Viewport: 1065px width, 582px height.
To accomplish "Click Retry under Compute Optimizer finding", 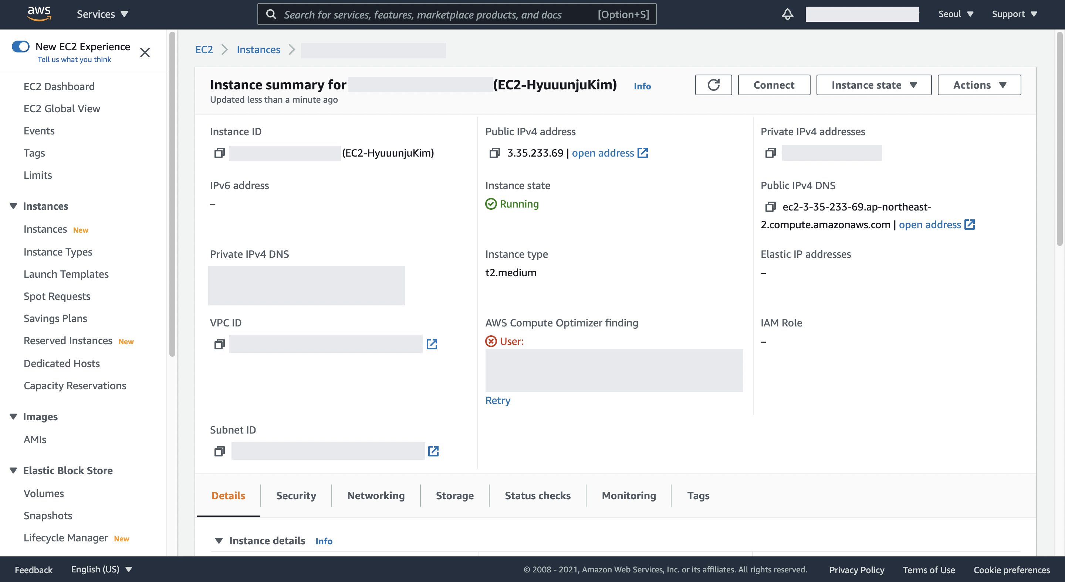I will pyautogui.click(x=497, y=400).
